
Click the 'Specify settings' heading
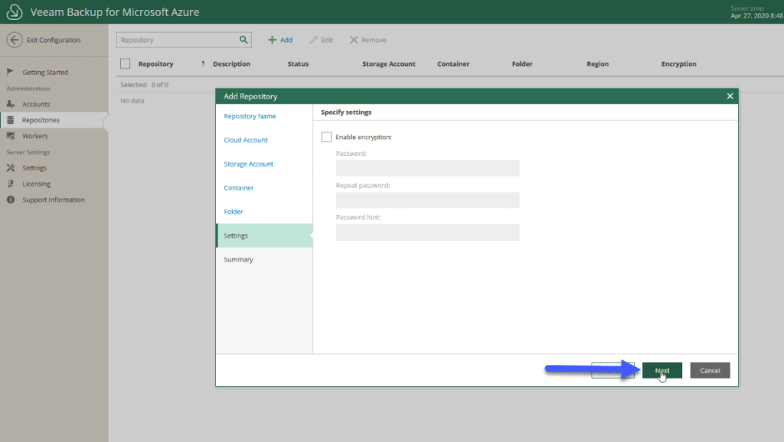pyautogui.click(x=346, y=112)
